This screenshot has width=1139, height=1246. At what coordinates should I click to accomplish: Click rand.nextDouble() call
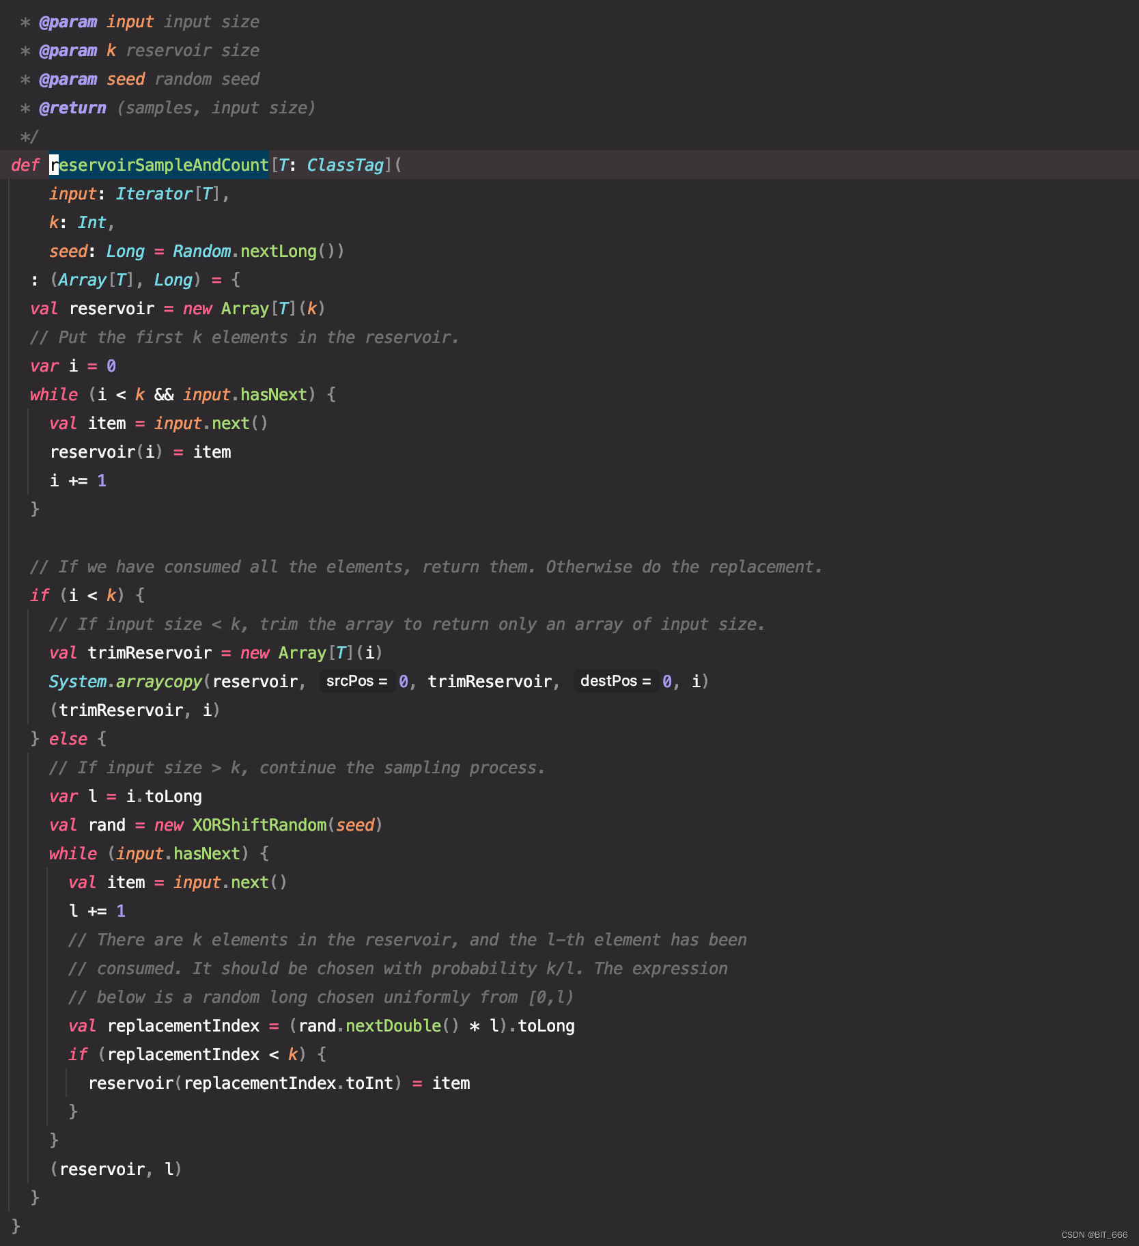[x=379, y=1026]
